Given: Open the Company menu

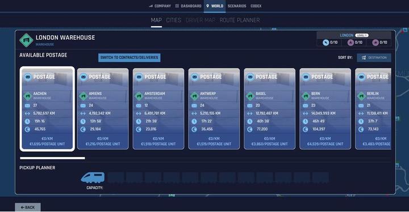Looking at the screenshot, I should tap(160, 6).
